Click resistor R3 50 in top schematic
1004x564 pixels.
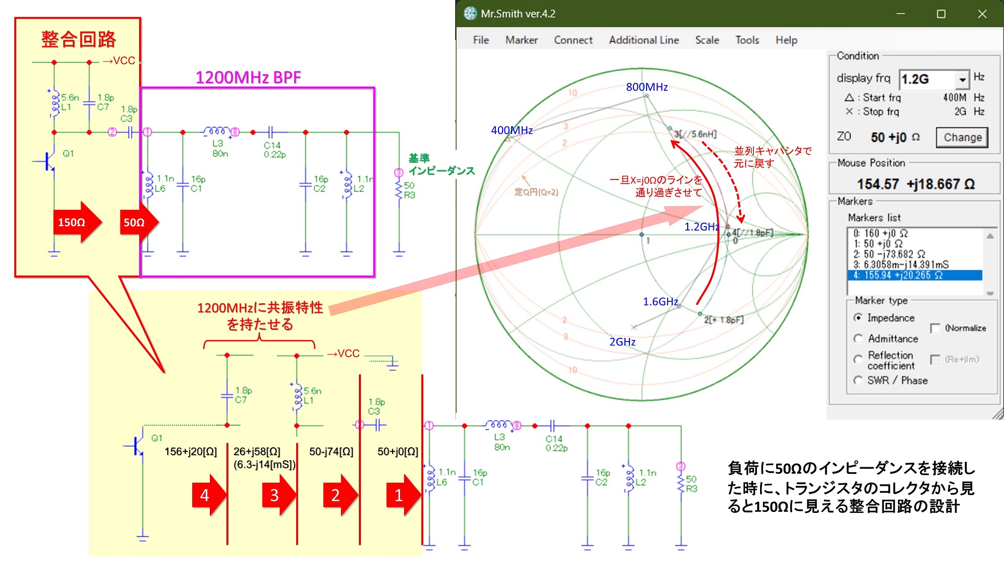[x=399, y=191]
